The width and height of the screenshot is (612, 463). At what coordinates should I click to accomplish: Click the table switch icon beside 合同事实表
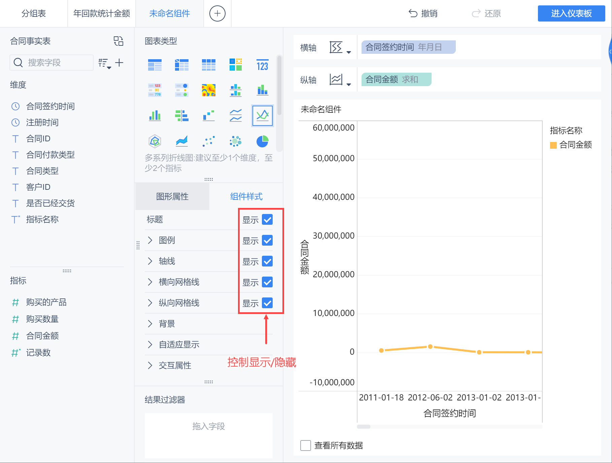118,41
